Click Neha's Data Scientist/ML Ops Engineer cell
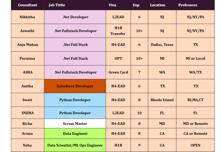Viewport: 221px width, 152px height. point(75,145)
